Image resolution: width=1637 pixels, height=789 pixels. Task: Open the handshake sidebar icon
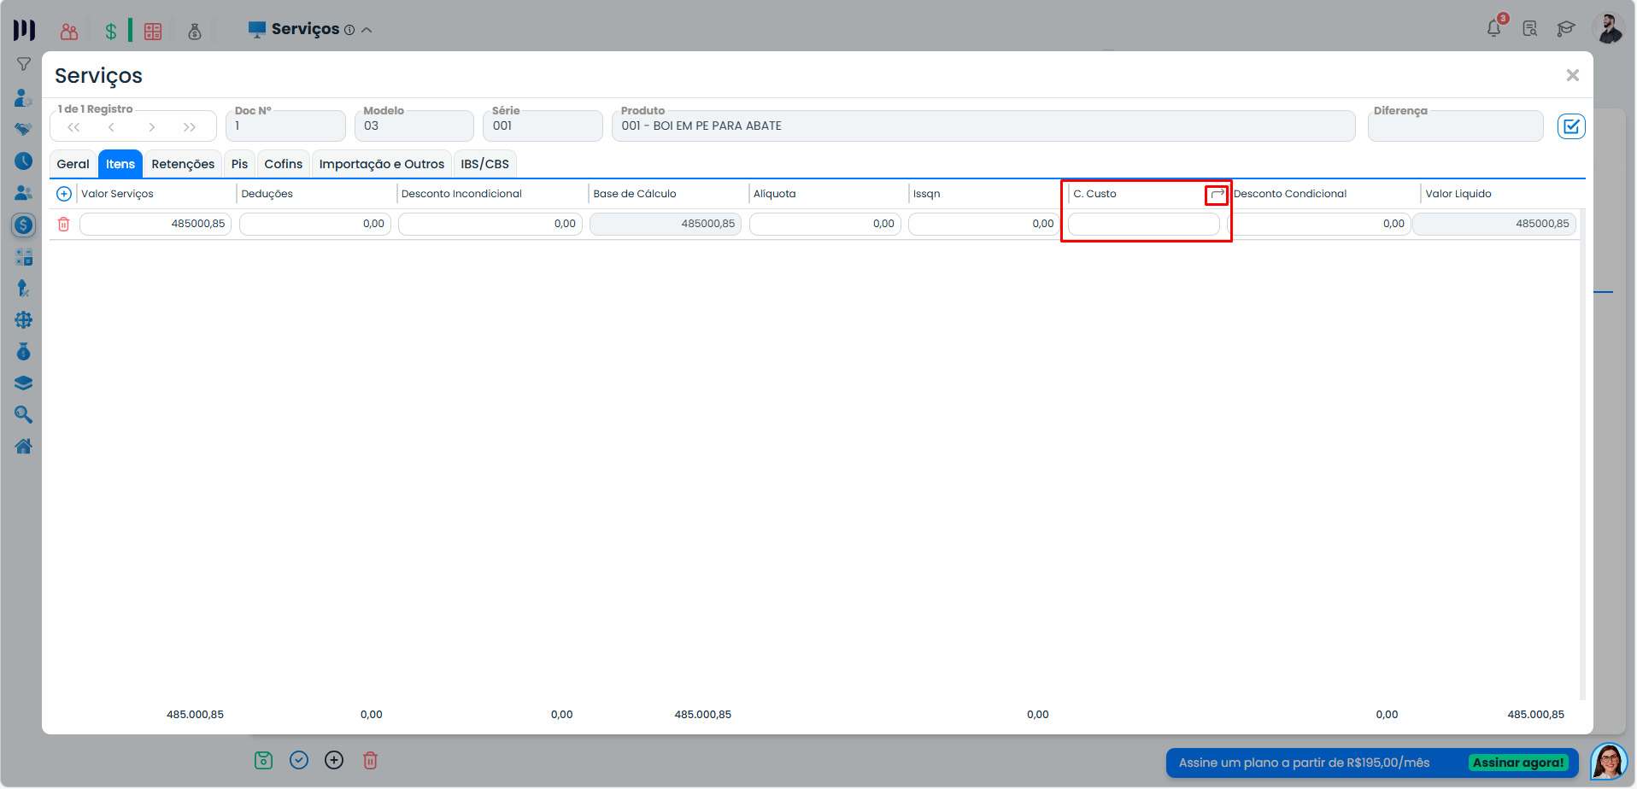pyautogui.click(x=24, y=129)
